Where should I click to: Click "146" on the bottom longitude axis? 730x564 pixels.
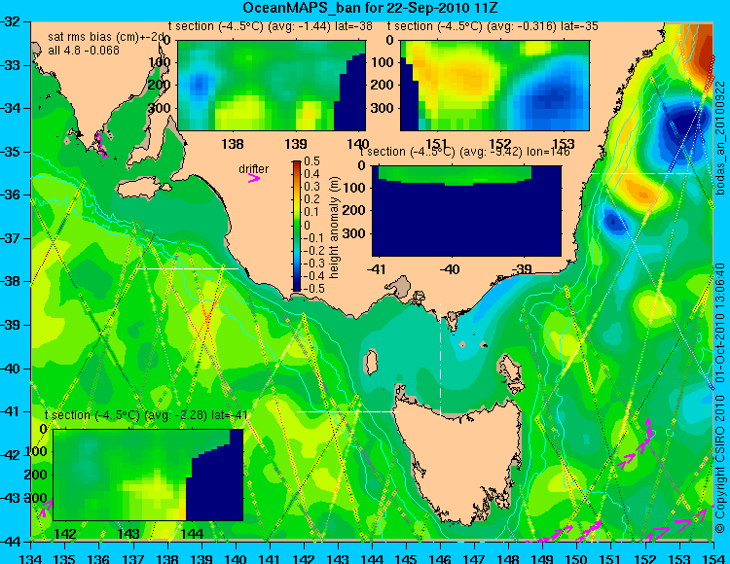click(x=440, y=558)
